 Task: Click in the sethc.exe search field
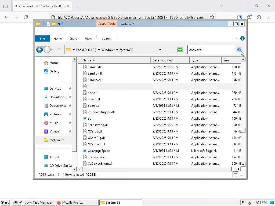212,50
